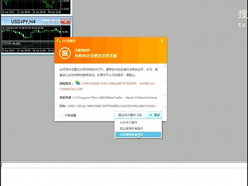Click the terminal.exe source path text
248x186 pixels.
(115, 98)
